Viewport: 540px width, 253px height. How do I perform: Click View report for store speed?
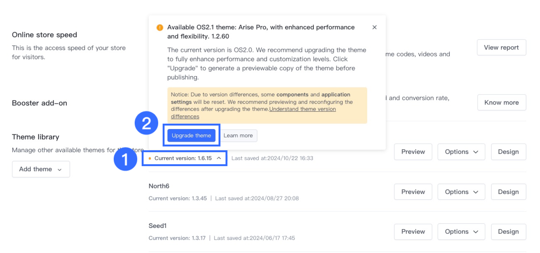(x=501, y=48)
